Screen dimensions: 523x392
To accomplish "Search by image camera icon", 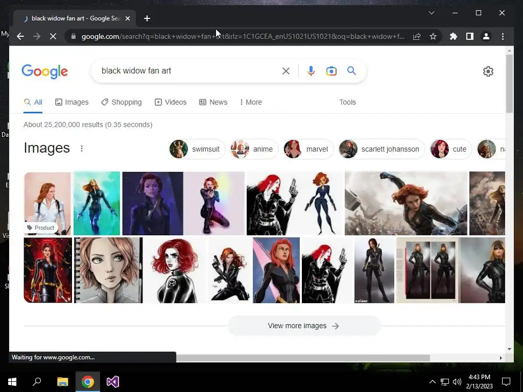I will click(x=331, y=71).
